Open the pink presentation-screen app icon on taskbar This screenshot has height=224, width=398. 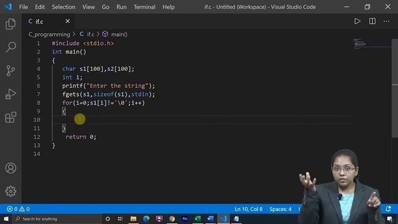(x=159, y=218)
